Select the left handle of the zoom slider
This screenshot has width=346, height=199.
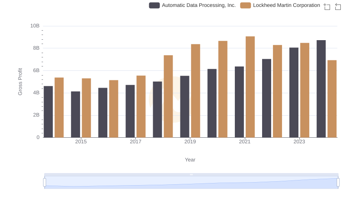coord(45,183)
